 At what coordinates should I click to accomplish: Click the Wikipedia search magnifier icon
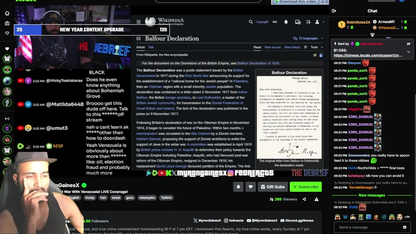coord(251,22)
